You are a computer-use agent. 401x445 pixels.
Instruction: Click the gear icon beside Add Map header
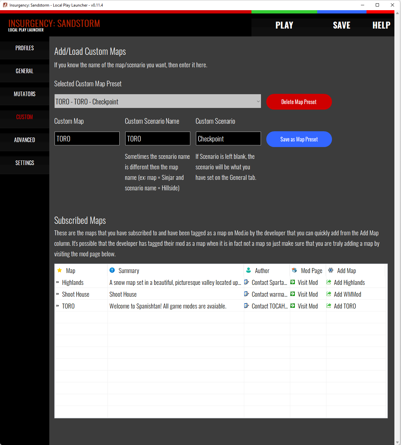[331, 270]
